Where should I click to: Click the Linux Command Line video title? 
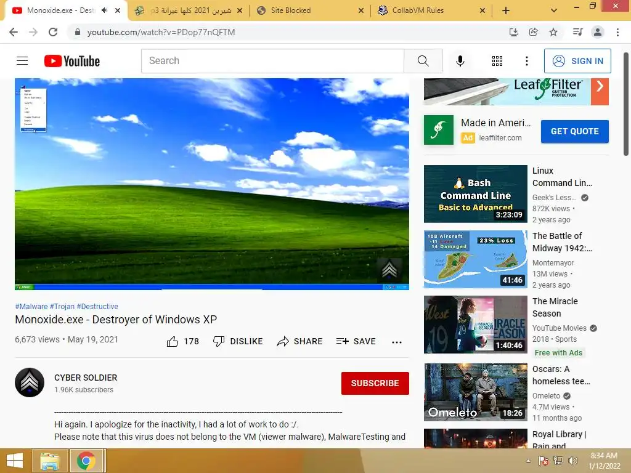(562, 177)
